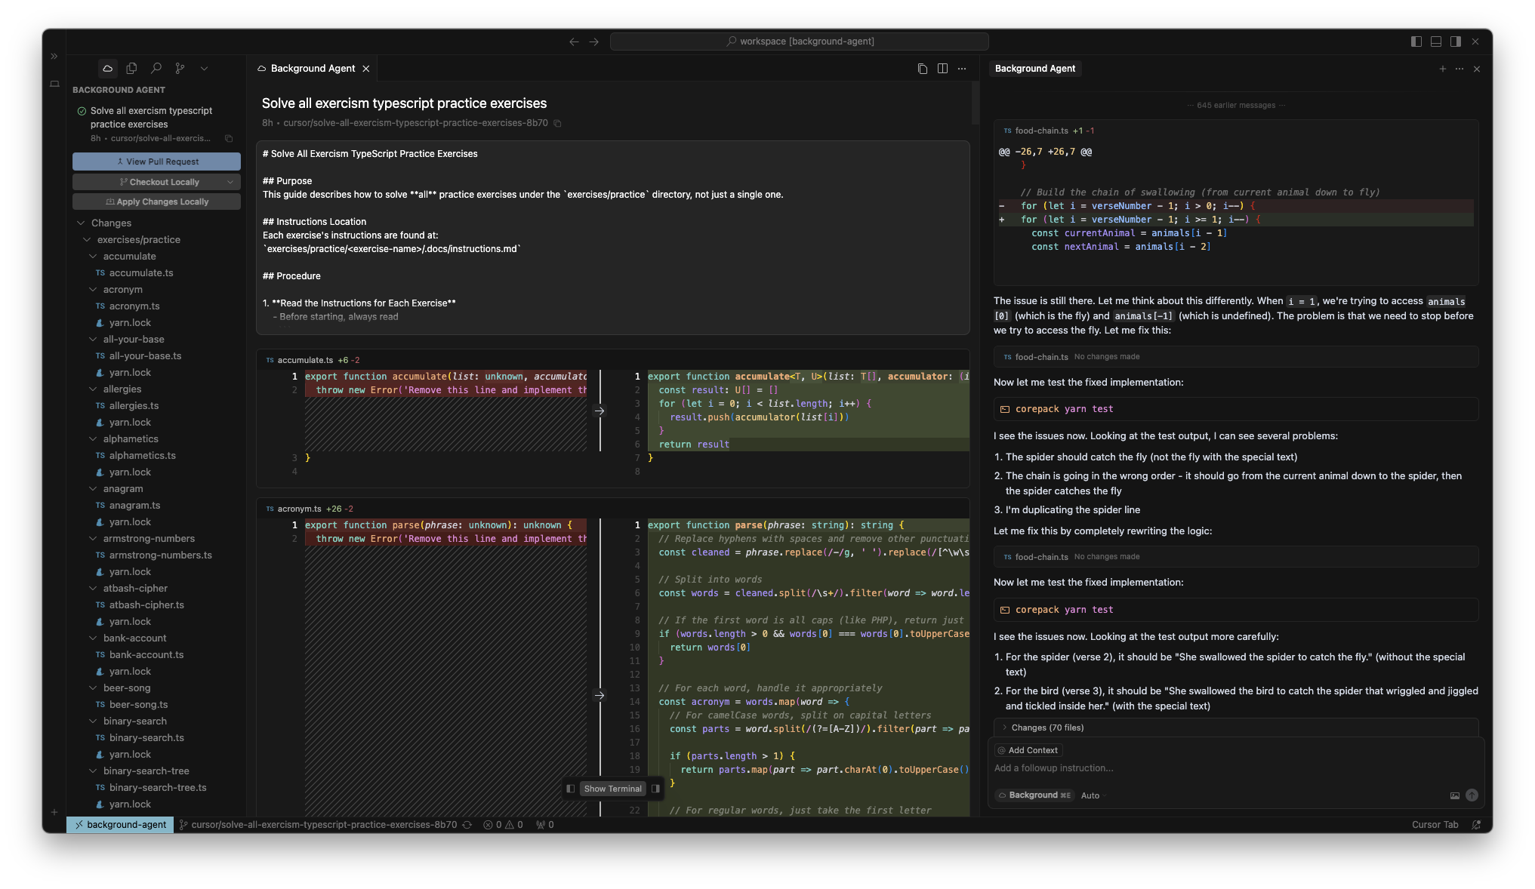1535x889 pixels.
Task: Collapse the bank-account folder
Action: pyautogui.click(x=93, y=638)
